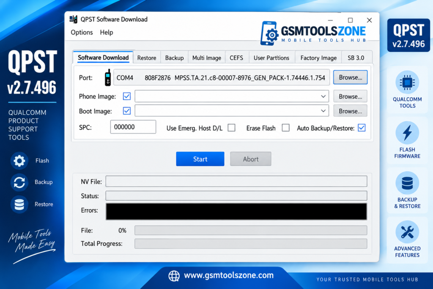This screenshot has height=289, width=433.
Task: Switch to the SB 3.0 tab
Action: click(x=356, y=58)
